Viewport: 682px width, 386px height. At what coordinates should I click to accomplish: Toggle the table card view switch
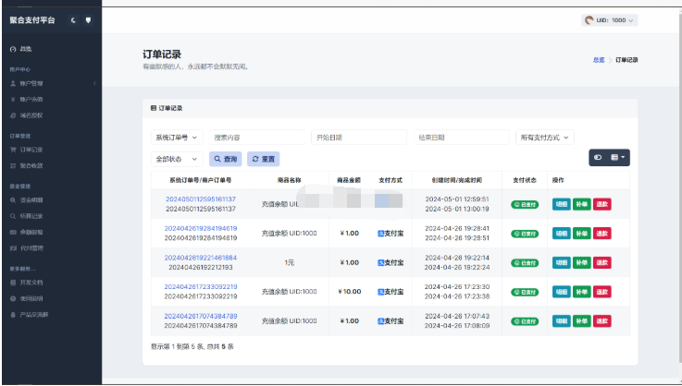pos(598,158)
